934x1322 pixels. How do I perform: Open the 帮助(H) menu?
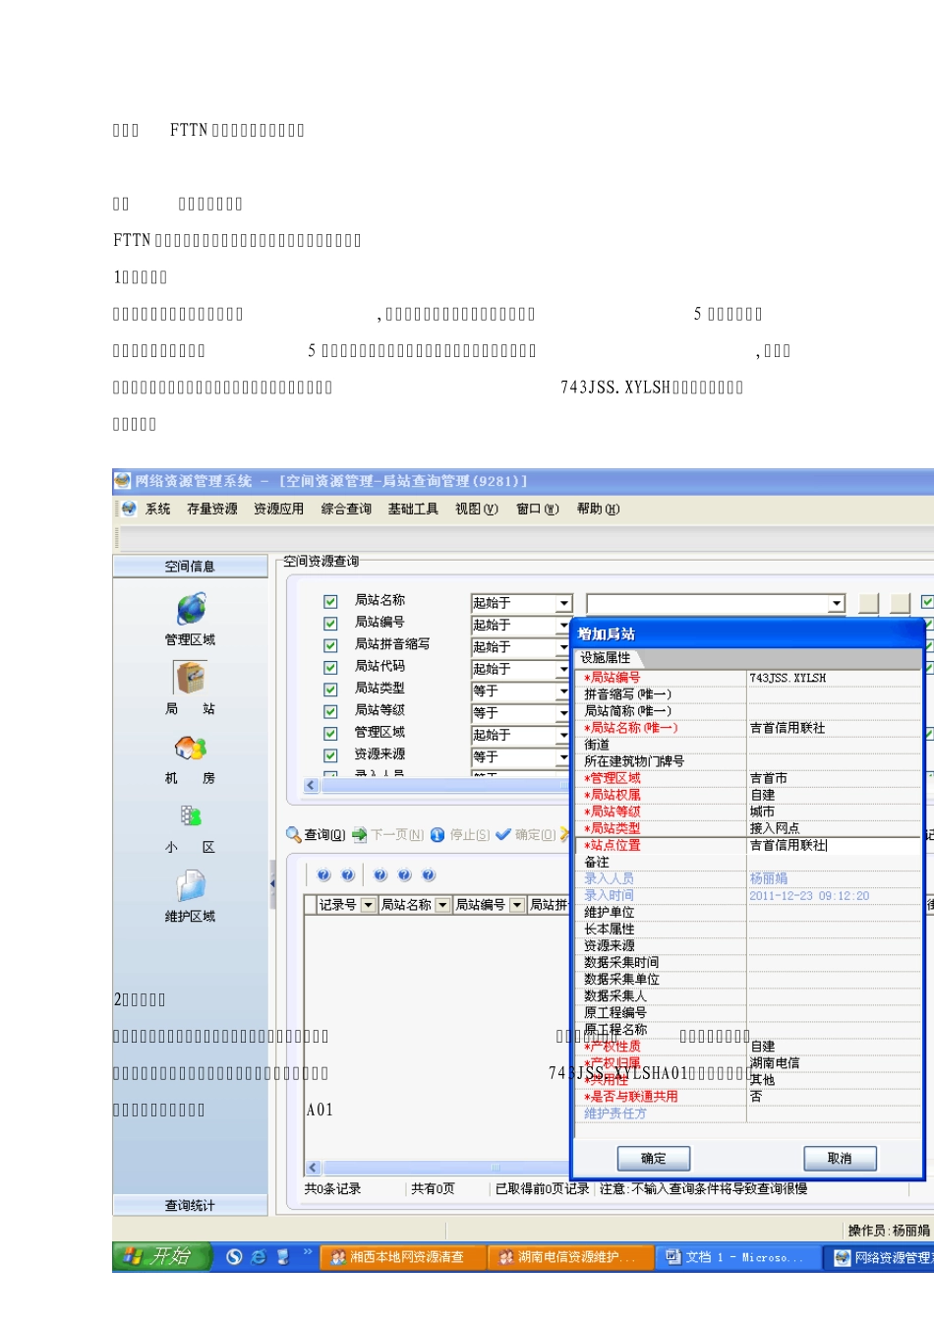[598, 509]
